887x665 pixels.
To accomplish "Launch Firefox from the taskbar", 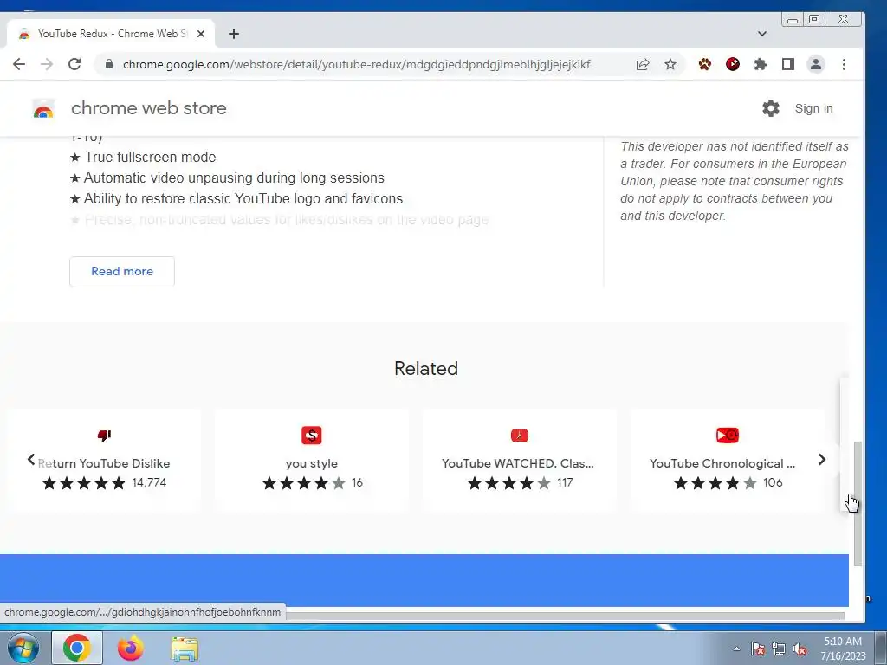I will point(131,648).
